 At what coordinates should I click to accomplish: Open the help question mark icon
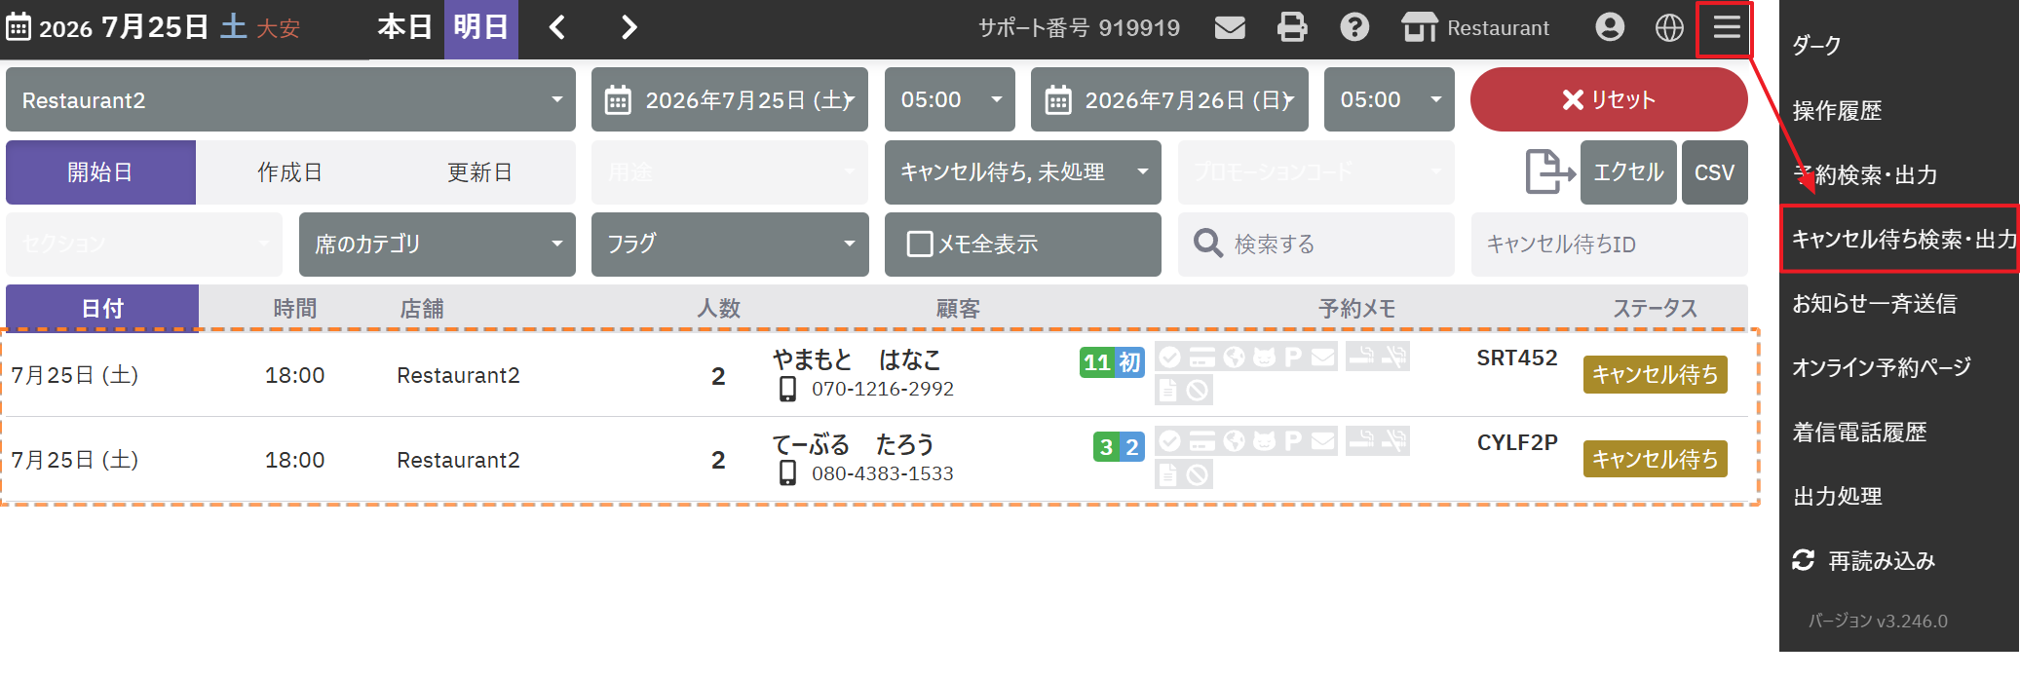[1354, 27]
